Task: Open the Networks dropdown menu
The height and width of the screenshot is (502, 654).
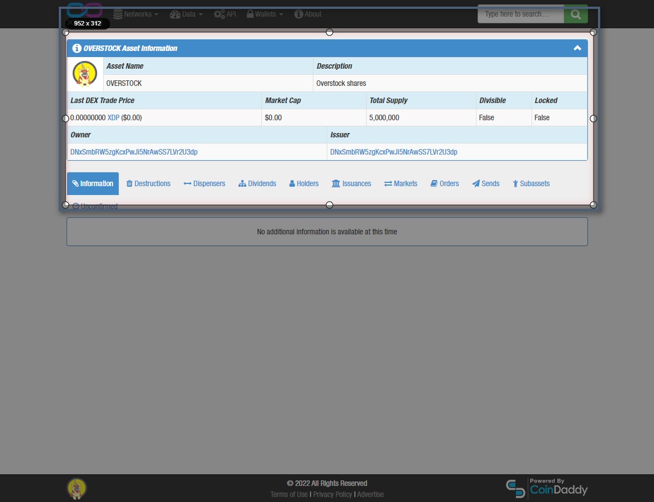Action: click(136, 14)
